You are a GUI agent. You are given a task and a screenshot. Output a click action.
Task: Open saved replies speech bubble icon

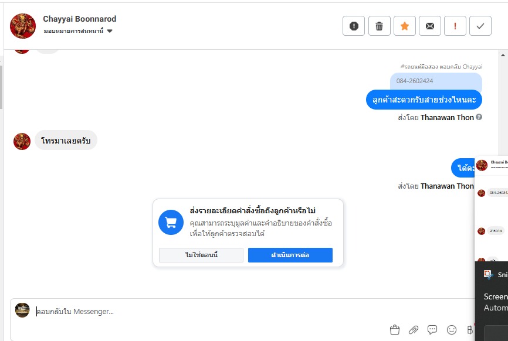pos(432,330)
